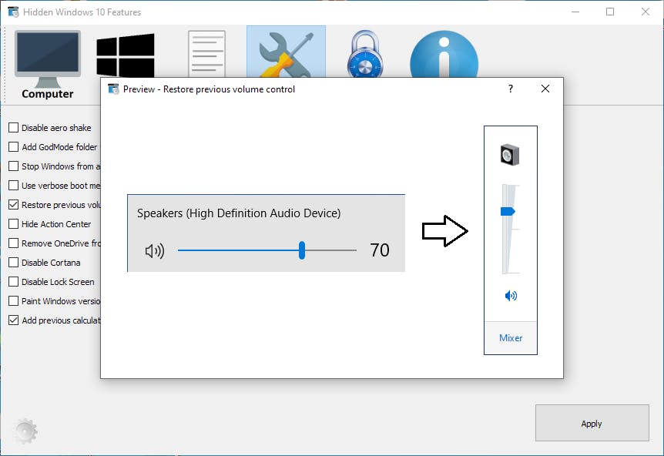
Task: Click the volume value 70
Action: point(380,250)
